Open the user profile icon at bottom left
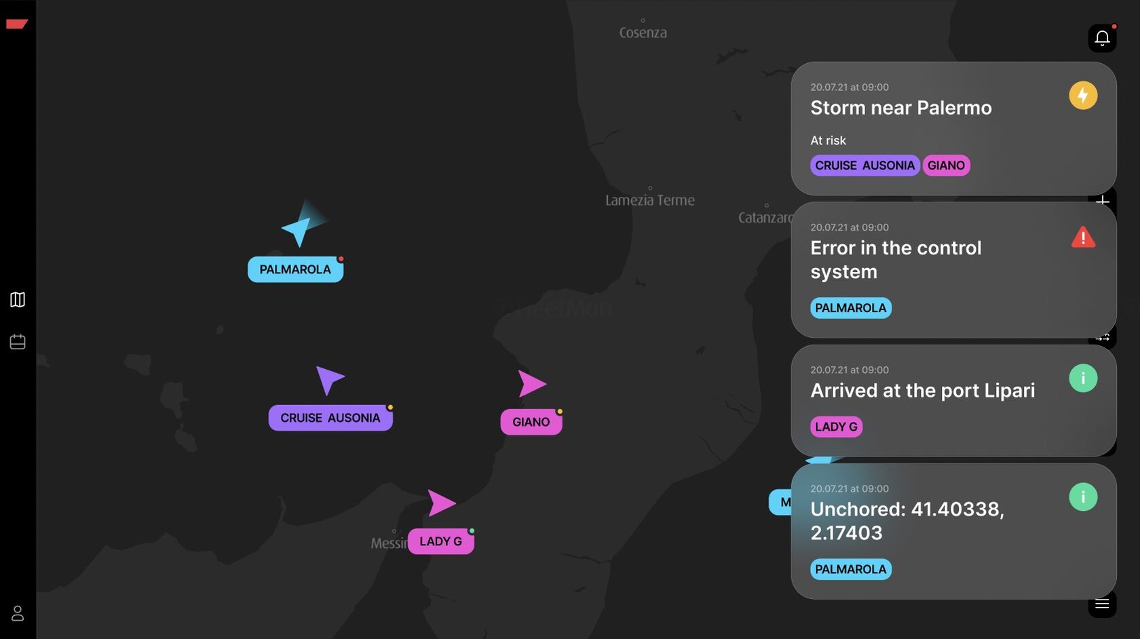Image resolution: width=1140 pixels, height=639 pixels. (x=17, y=614)
